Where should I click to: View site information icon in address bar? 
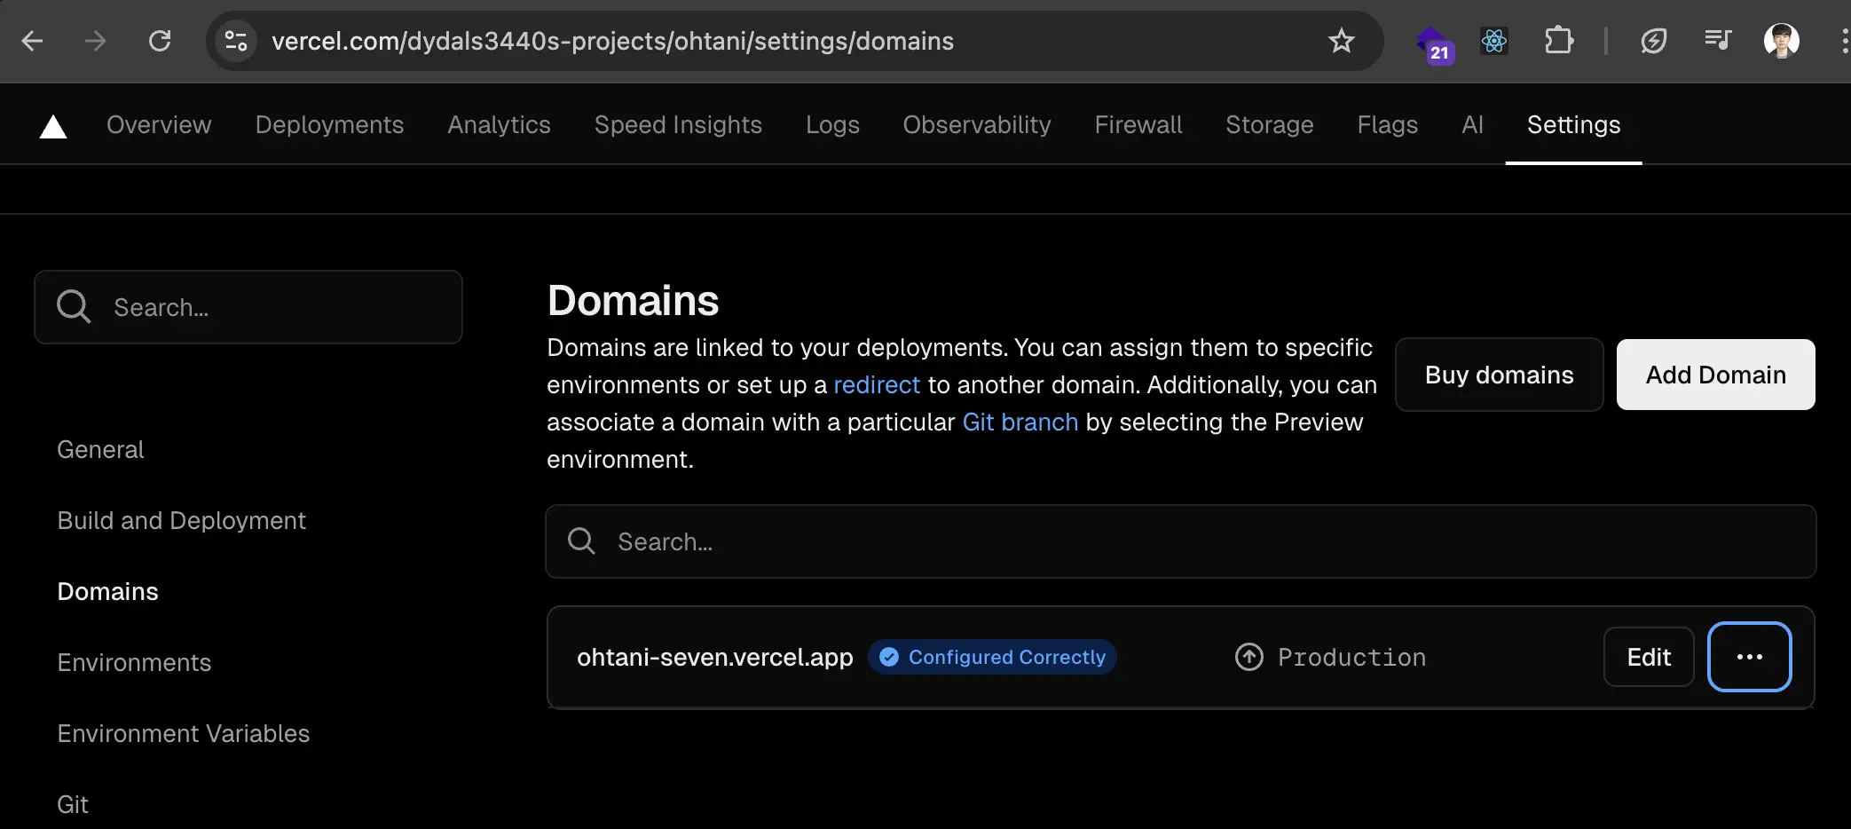[236, 41]
